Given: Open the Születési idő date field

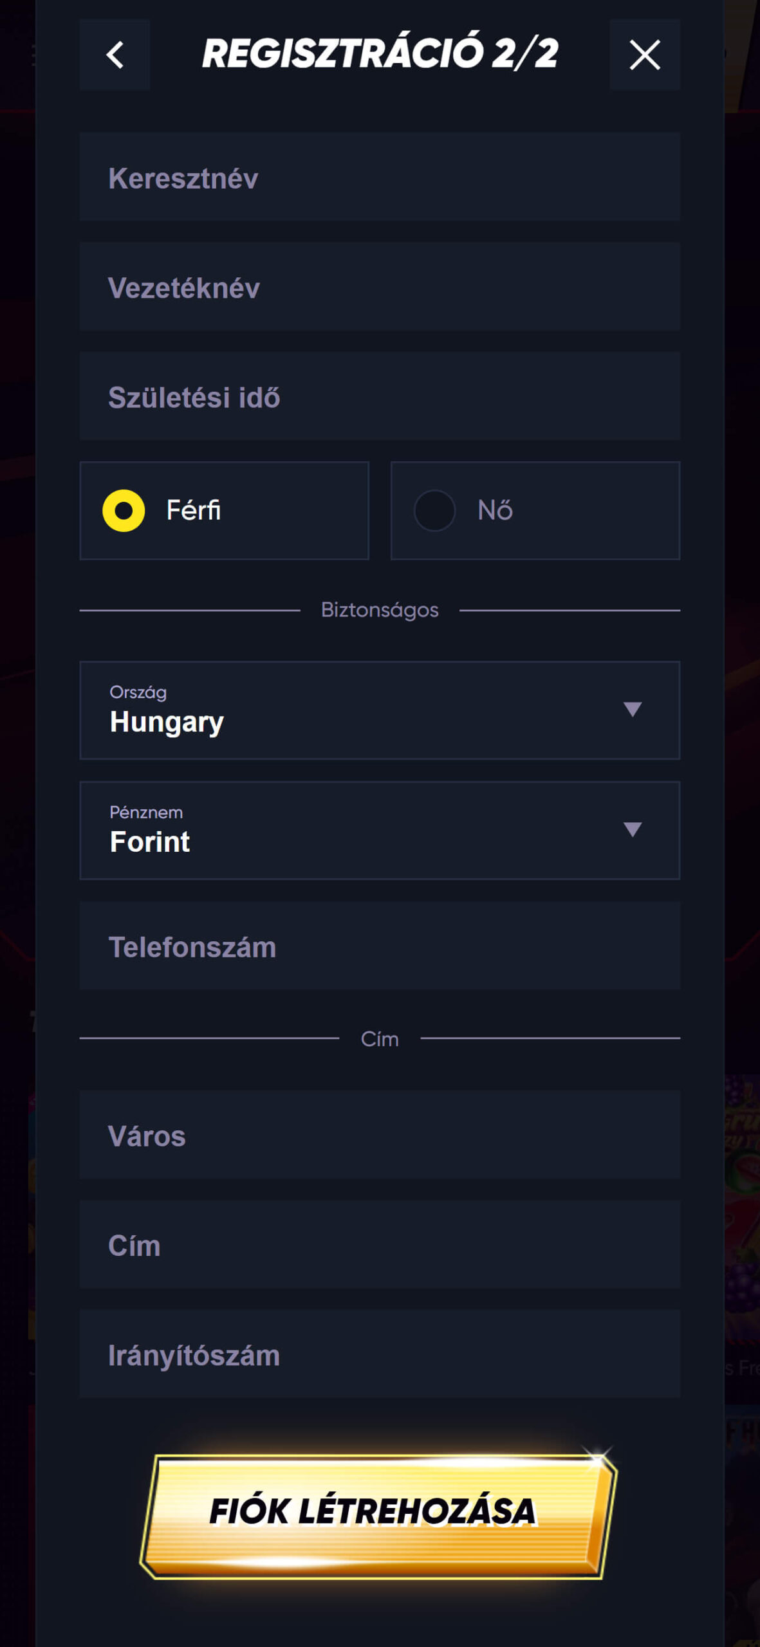Looking at the screenshot, I should [380, 396].
